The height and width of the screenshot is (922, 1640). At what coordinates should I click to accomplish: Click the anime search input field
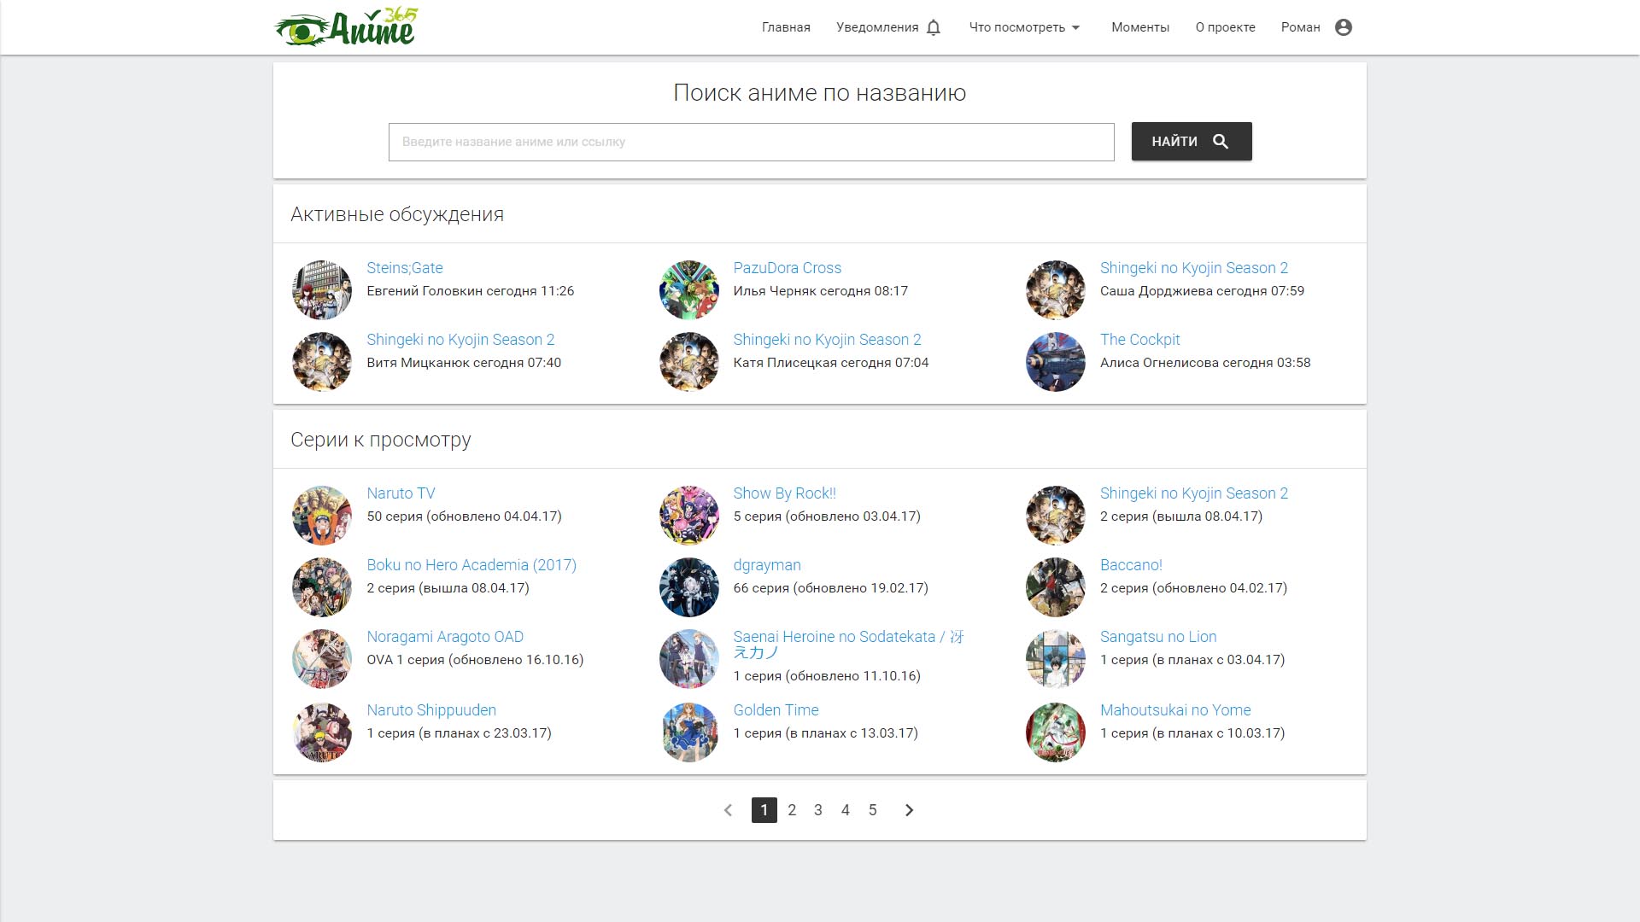click(x=751, y=142)
